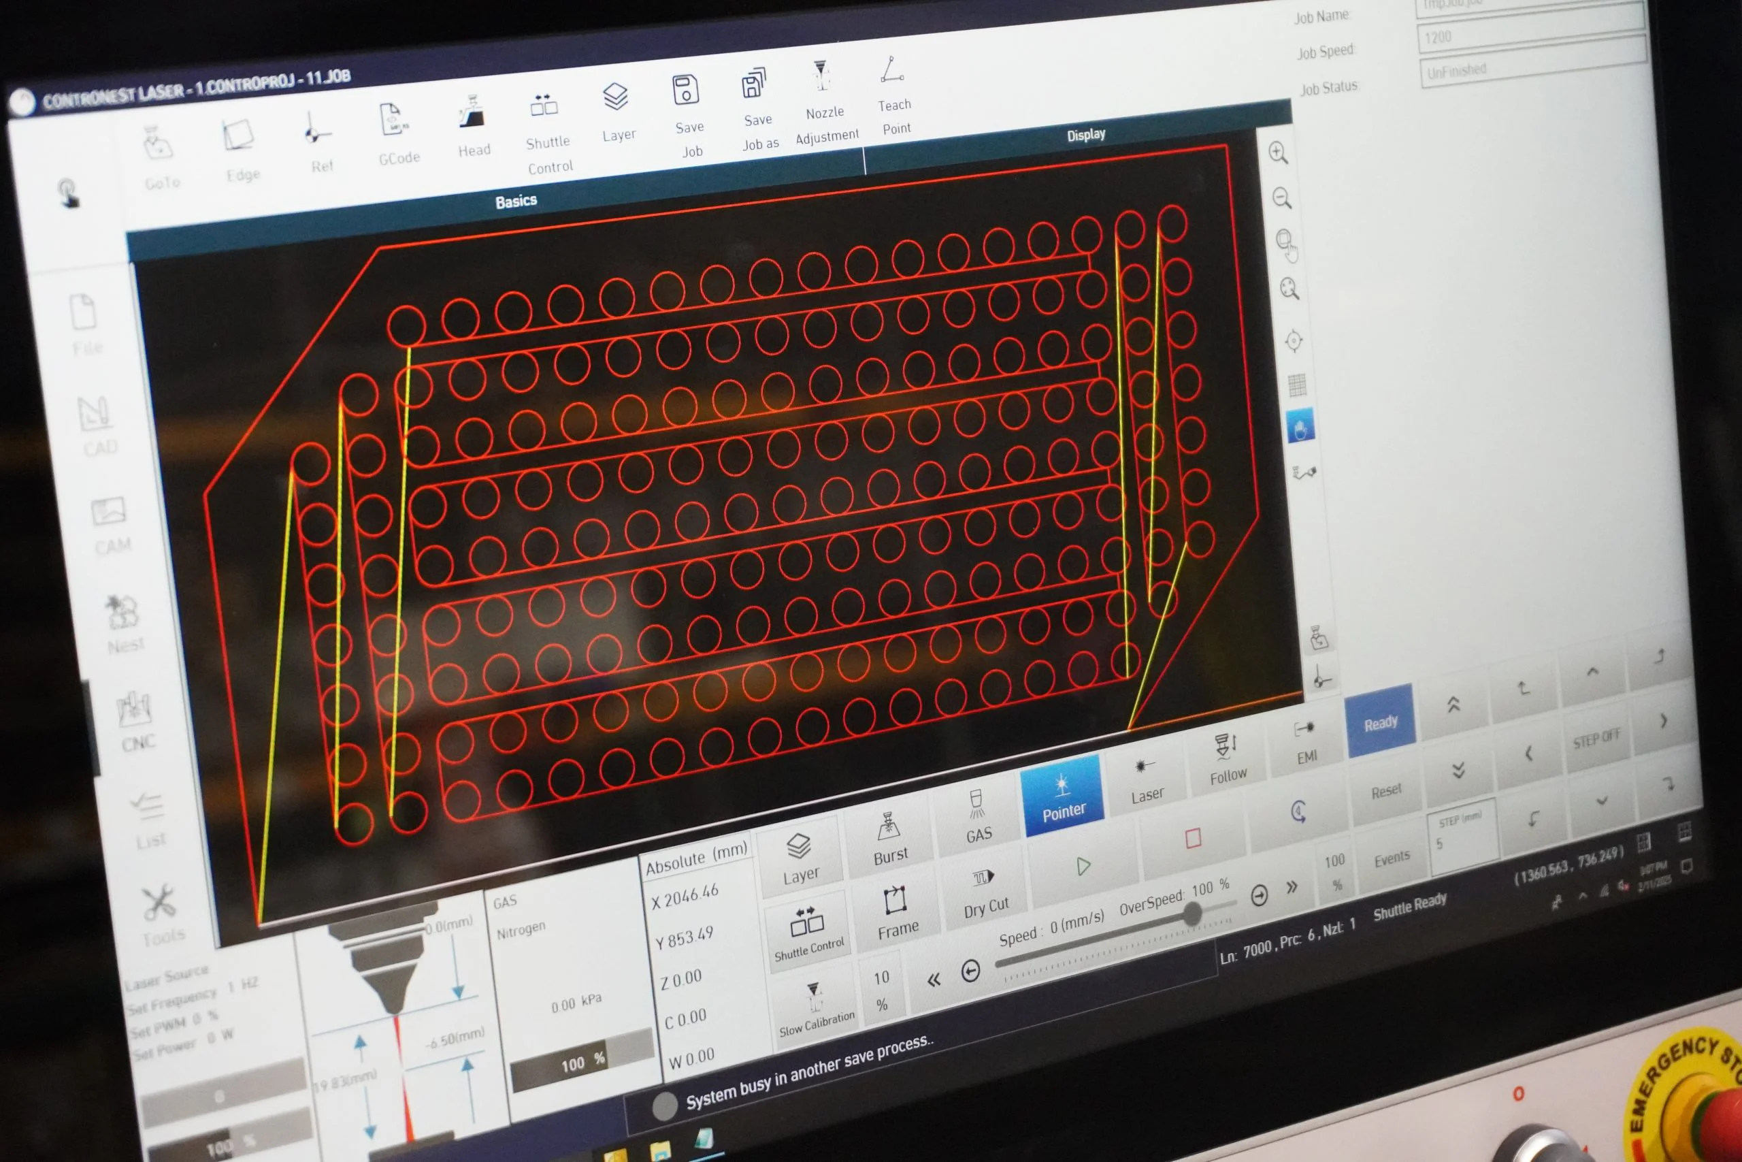
Task: Toggle the STEP OFF jog mode
Action: coord(1597,738)
